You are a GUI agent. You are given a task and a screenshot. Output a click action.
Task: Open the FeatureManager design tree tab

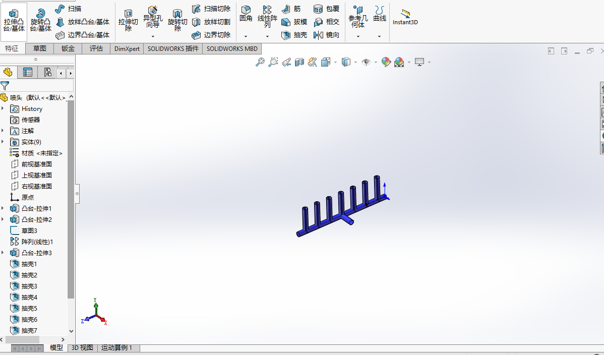(8, 73)
